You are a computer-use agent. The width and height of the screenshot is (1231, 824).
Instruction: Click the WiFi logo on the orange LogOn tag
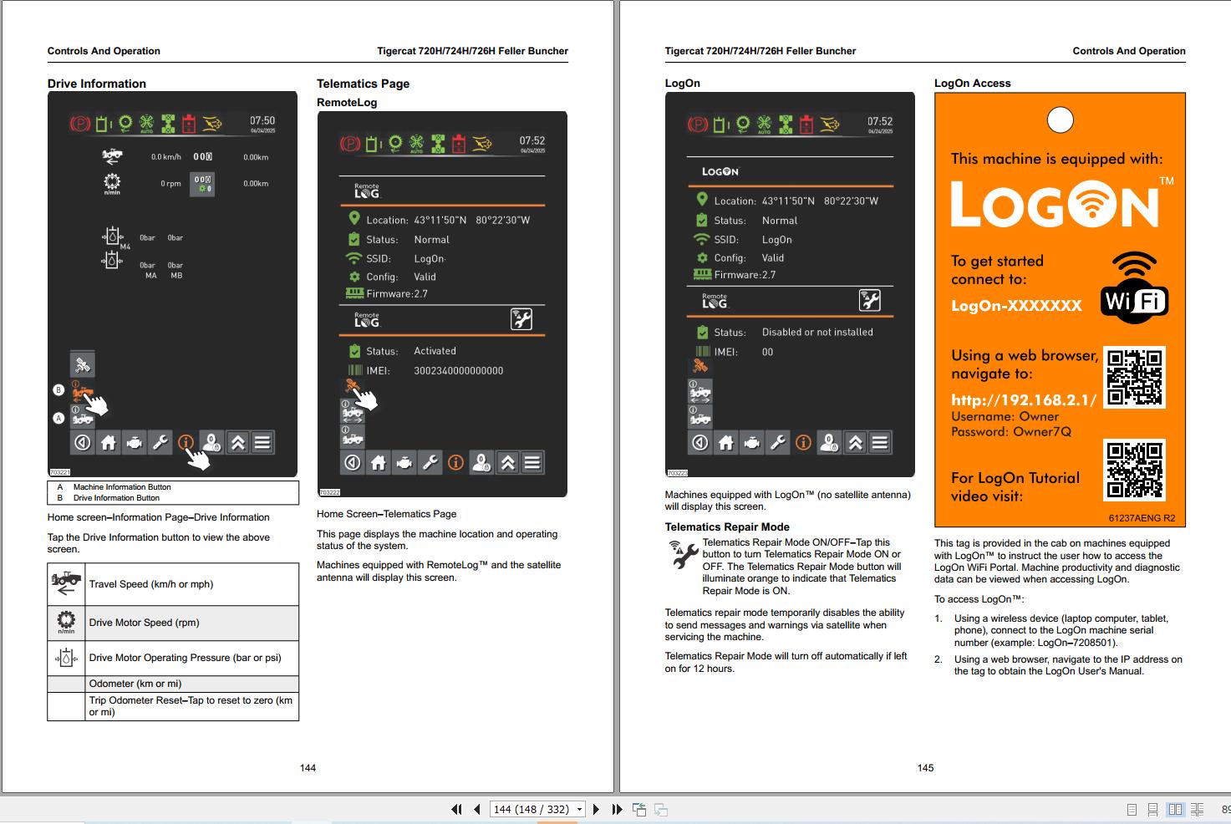coord(1134,286)
